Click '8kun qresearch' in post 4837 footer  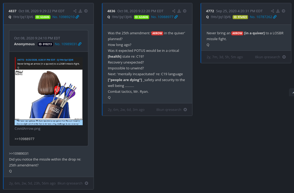[70, 183]
